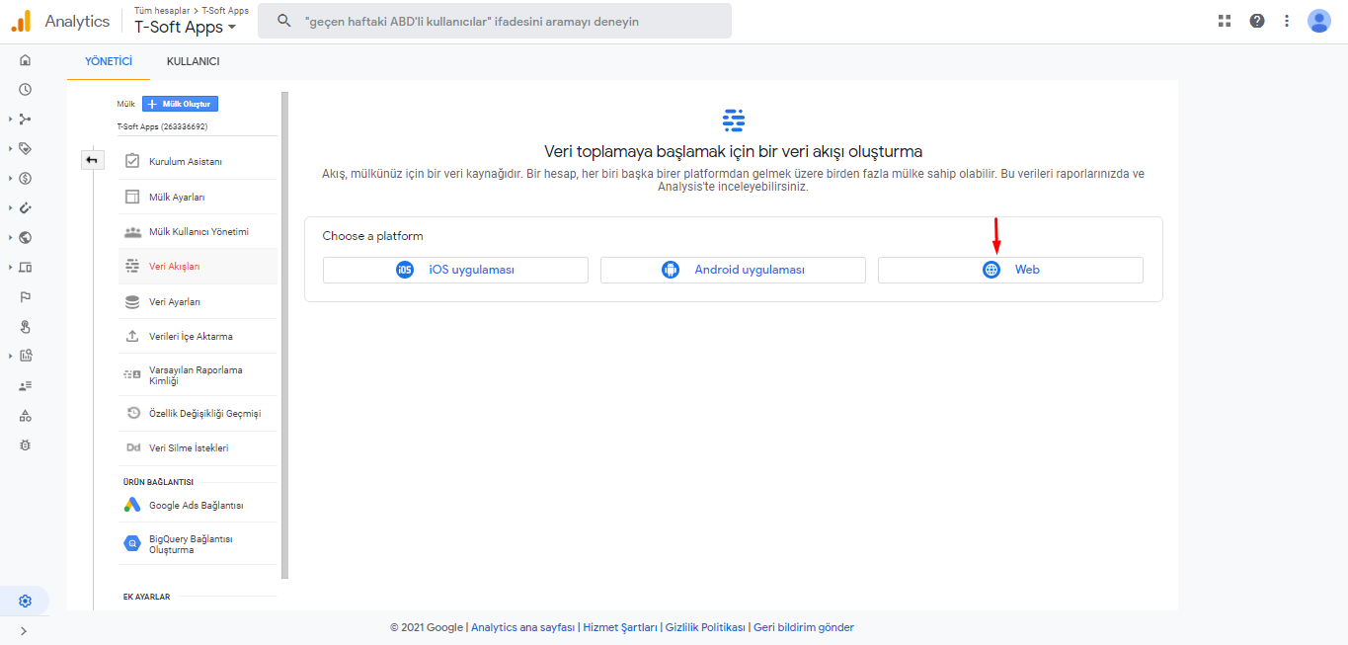
Task: Click the Android robot platform icon
Action: pyautogui.click(x=671, y=270)
